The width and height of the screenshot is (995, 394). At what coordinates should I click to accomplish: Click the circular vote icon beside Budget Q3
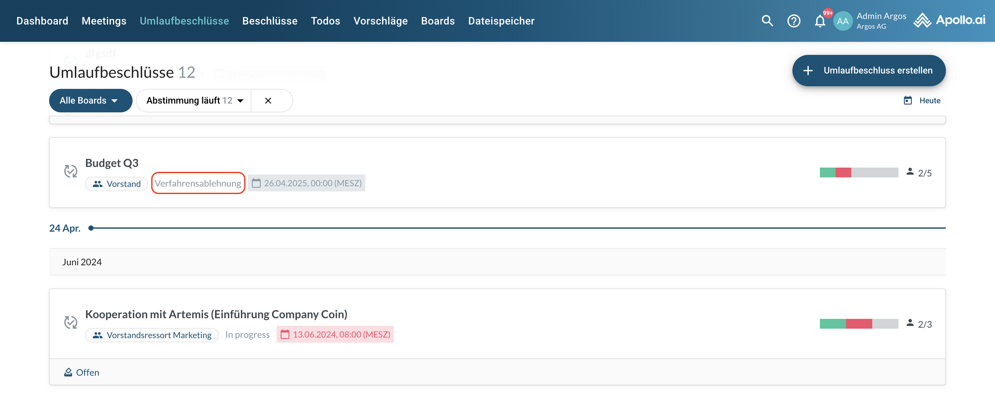click(x=71, y=171)
